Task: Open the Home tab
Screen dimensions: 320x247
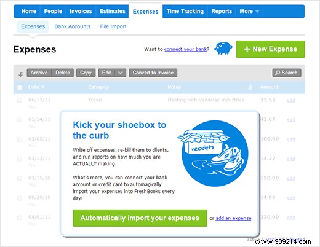Action: point(29,11)
